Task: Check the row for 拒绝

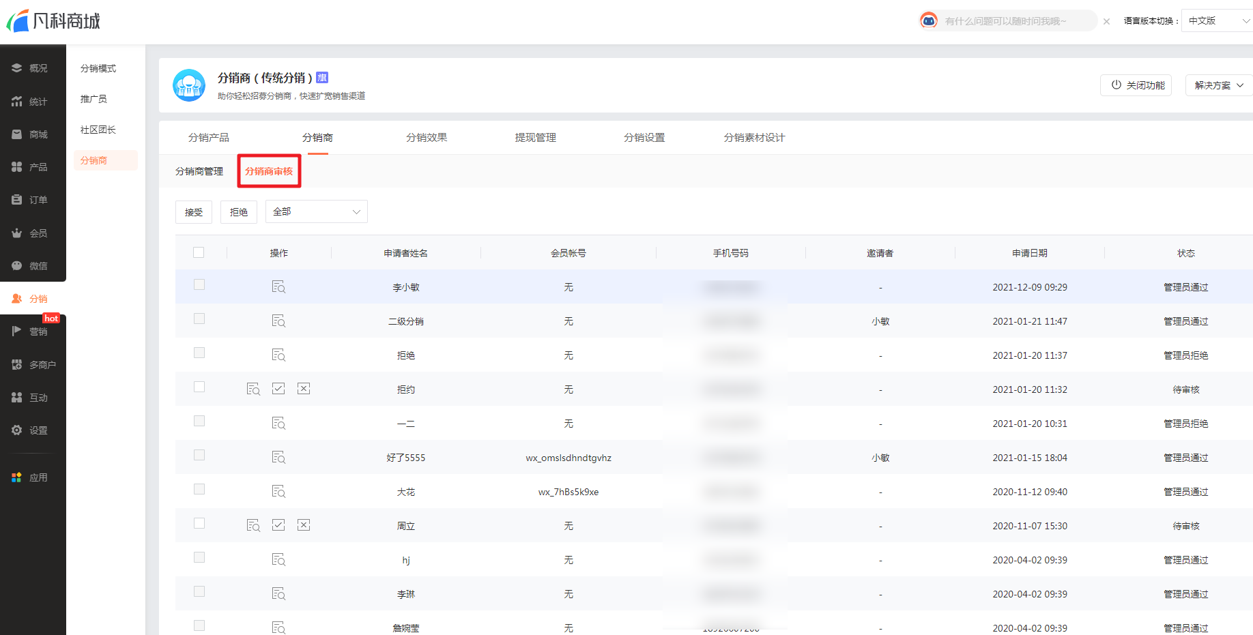Action: (199, 353)
